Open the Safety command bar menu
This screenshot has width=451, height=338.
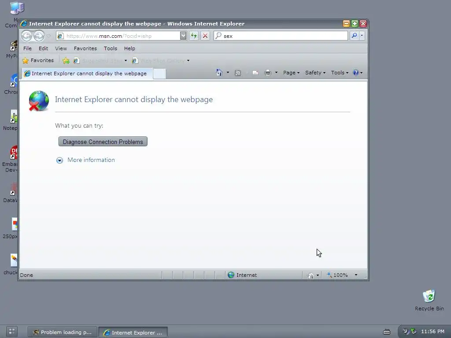(x=315, y=73)
